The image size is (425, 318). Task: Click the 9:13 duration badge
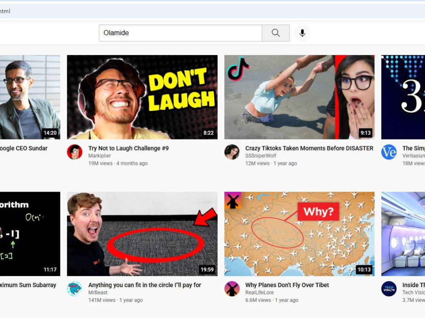[365, 133]
